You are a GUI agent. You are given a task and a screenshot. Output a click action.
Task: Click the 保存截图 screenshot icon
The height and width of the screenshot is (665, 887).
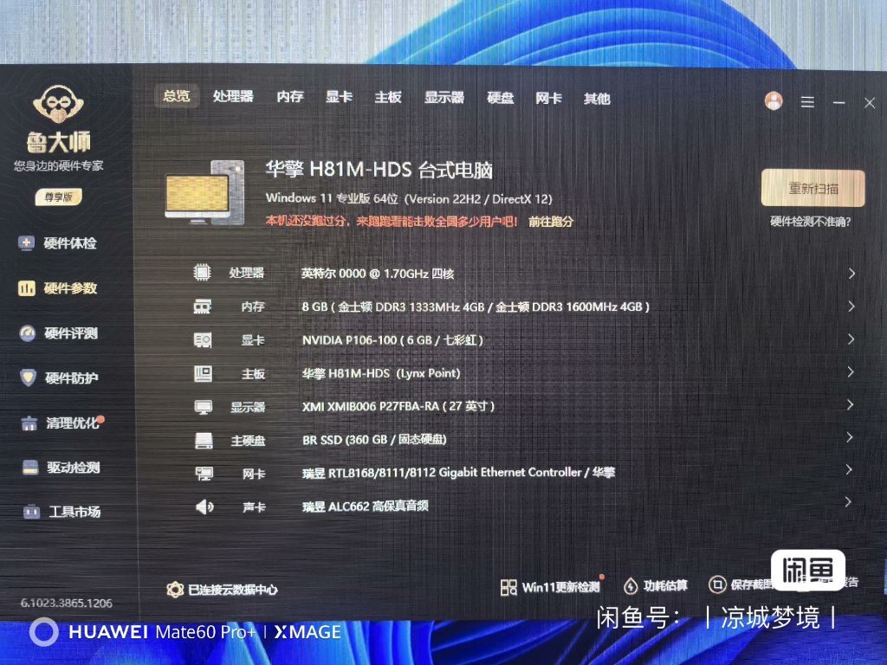pyautogui.click(x=717, y=584)
